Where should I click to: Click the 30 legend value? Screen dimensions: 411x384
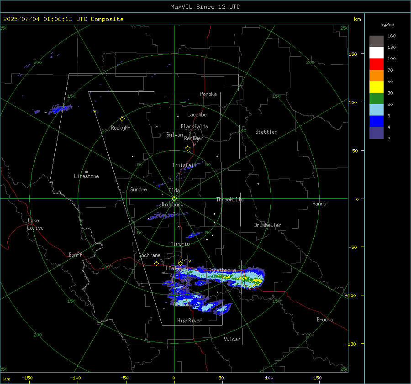point(390,93)
